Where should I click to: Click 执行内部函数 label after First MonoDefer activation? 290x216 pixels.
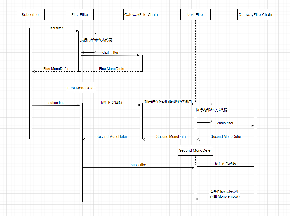coord(112,102)
